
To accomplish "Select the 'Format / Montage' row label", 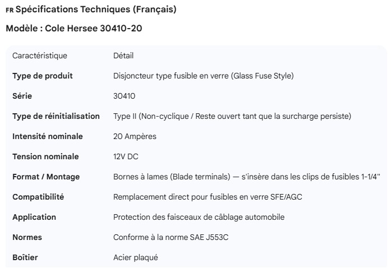I will (x=46, y=177).
